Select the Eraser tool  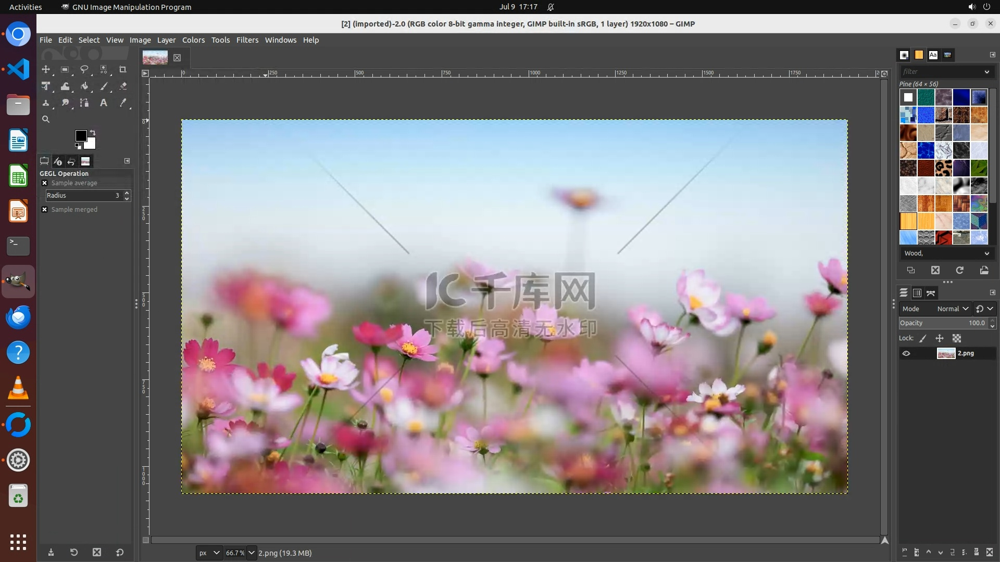tap(123, 86)
